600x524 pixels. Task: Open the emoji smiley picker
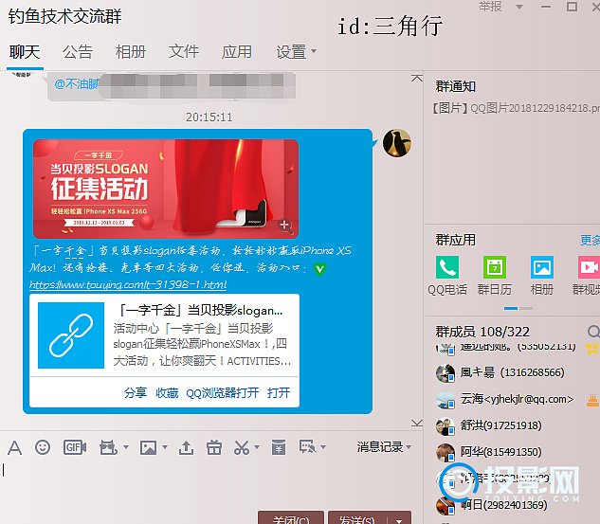(43, 446)
